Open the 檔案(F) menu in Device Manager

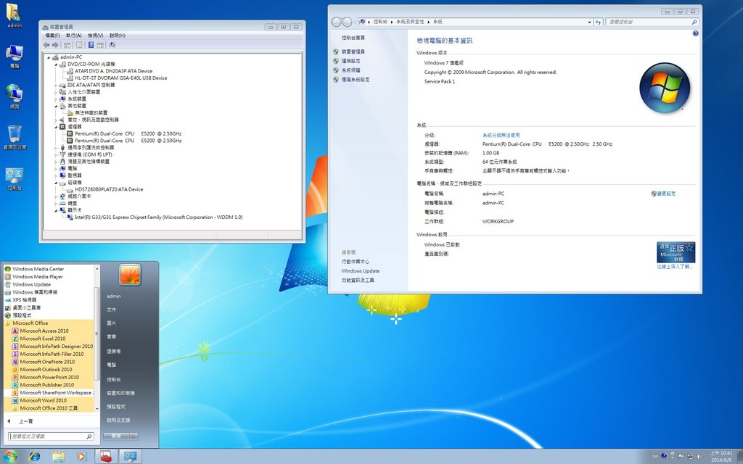(52, 35)
